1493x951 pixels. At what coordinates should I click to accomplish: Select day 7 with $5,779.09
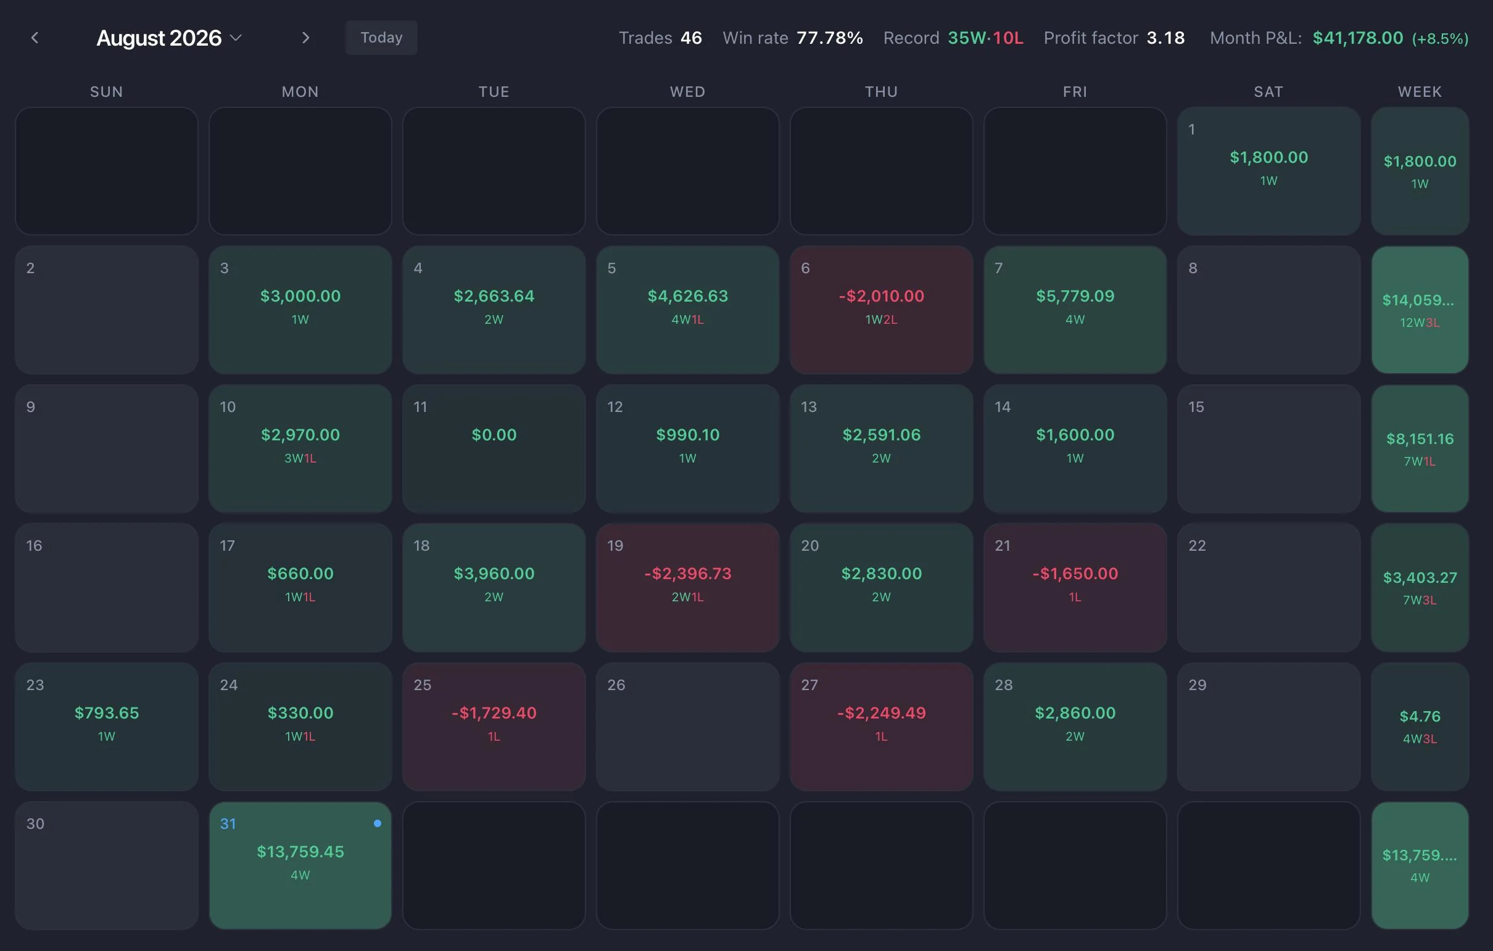point(1075,310)
